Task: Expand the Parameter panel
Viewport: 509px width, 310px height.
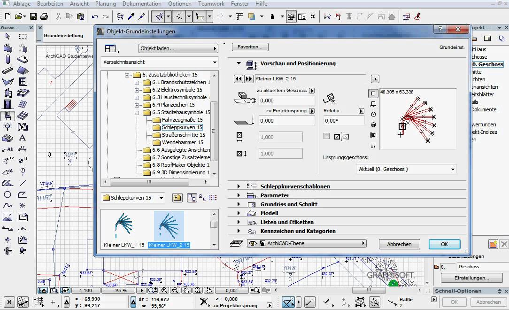Action: click(x=239, y=195)
